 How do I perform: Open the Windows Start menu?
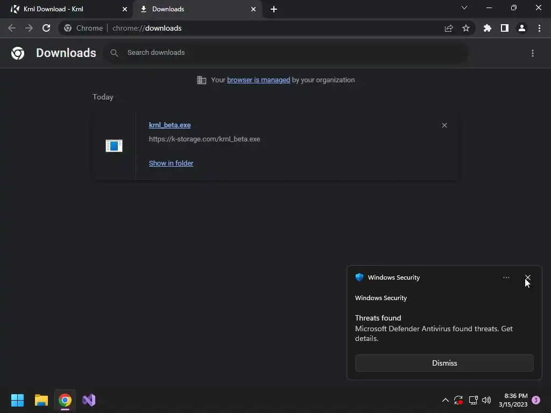pos(18,400)
